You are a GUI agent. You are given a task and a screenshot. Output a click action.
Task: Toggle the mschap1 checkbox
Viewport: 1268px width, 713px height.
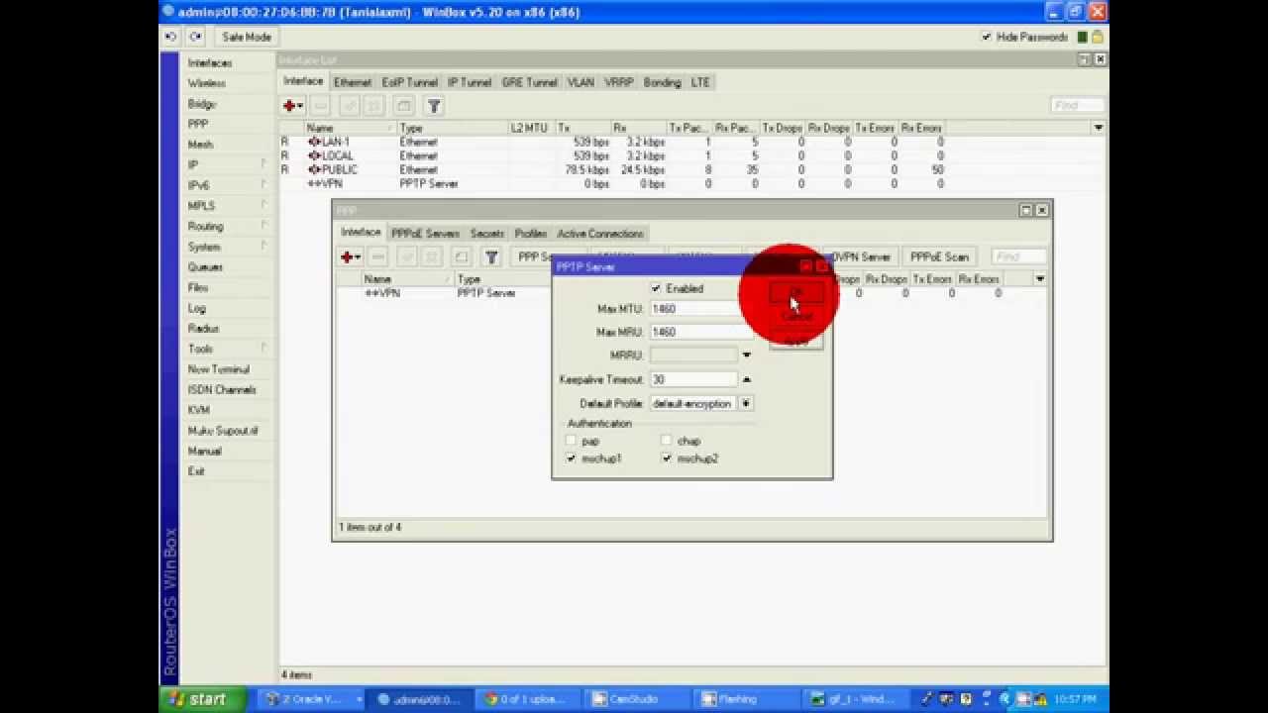click(571, 458)
